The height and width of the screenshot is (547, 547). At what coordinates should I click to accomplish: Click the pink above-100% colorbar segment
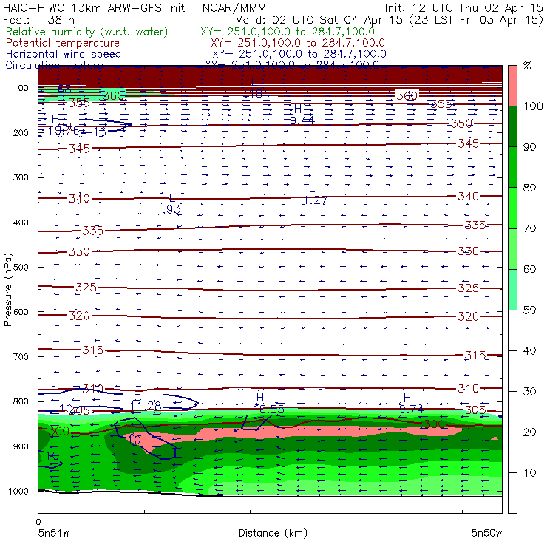(512, 86)
